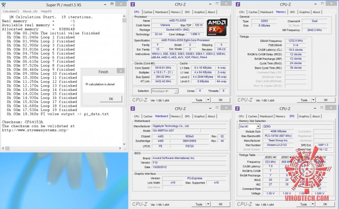The image size is (339, 209).
Task: Click Tools button in the bottom-right CPU-Z SPD window
Action: click(x=304, y=204)
